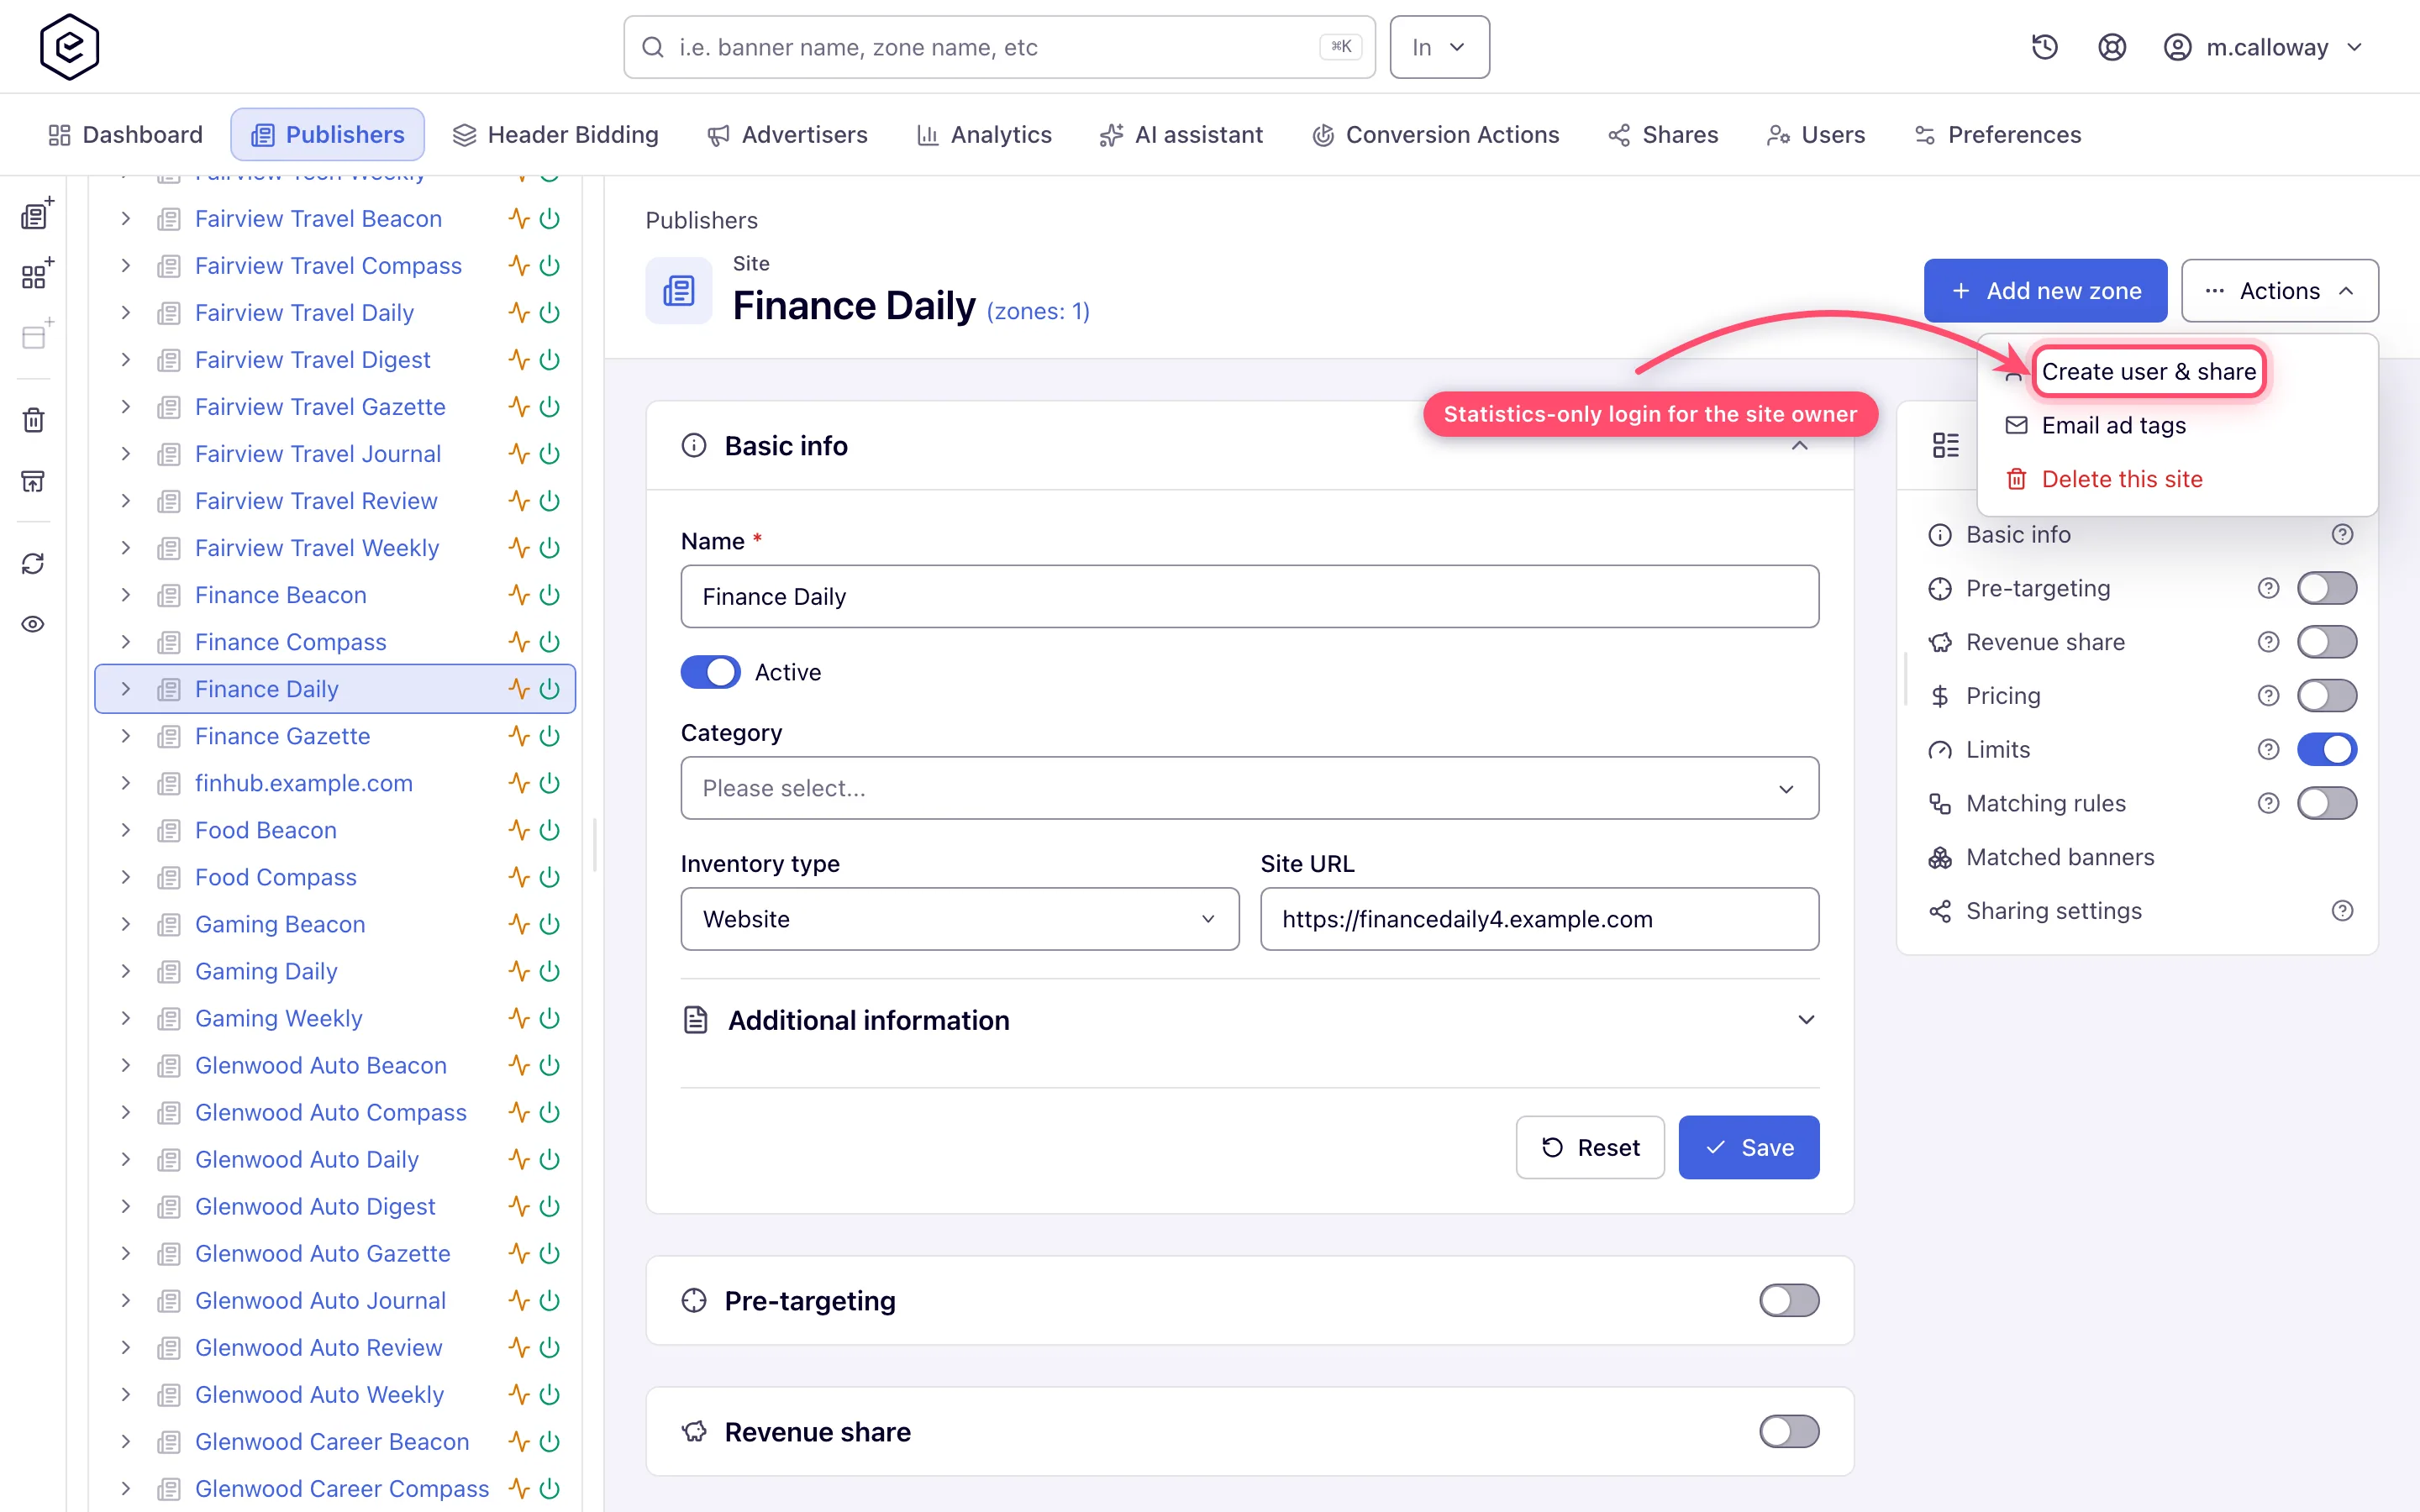Enable Pricing toggle in right panel

[x=2326, y=696]
